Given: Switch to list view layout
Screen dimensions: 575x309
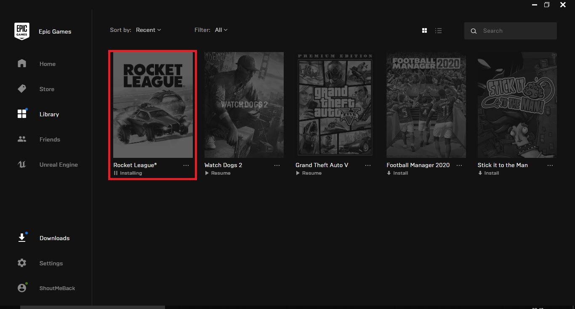Looking at the screenshot, I should click(438, 31).
